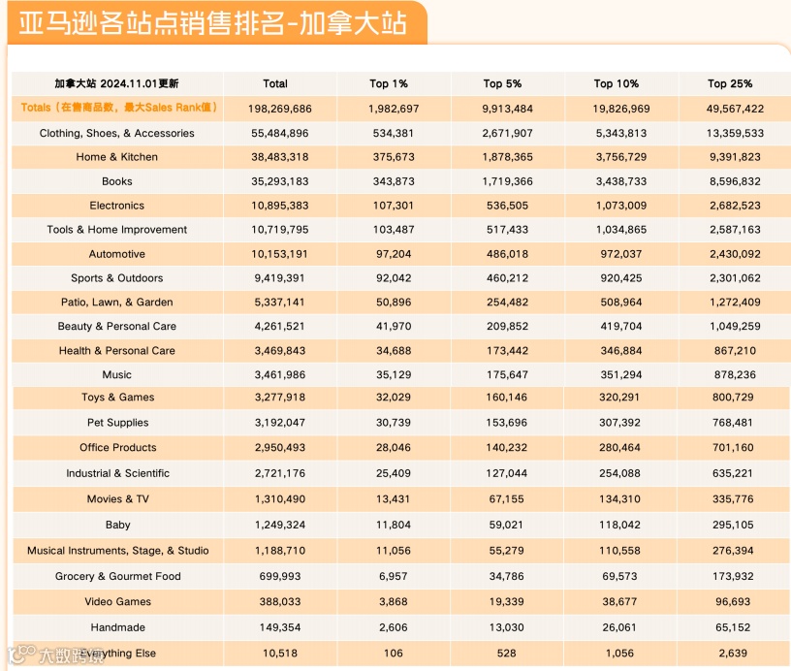
Task: Click the value 38,483,318 in Home & Kitchen row
Action: point(280,157)
